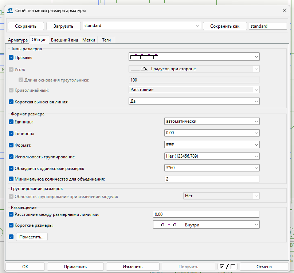Open the straight dimension type icon dropdown
294x273 pixels.
(x=194, y=56)
